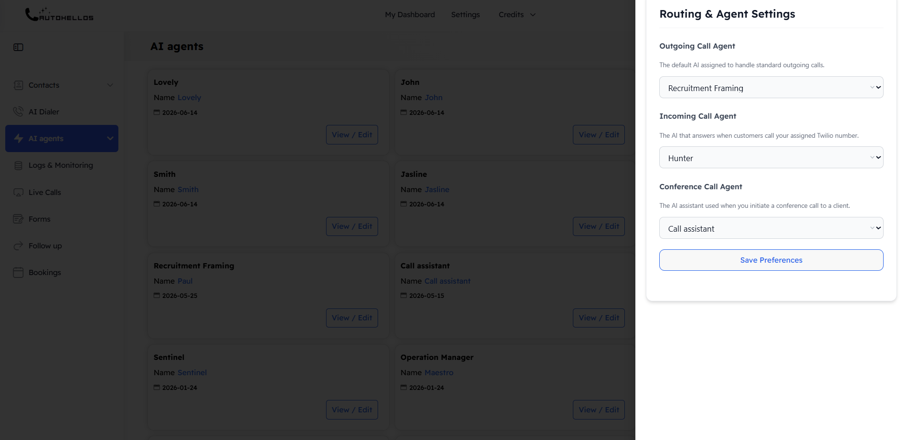Open the Incoming Call Agent dropdown

(x=771, y=157)
